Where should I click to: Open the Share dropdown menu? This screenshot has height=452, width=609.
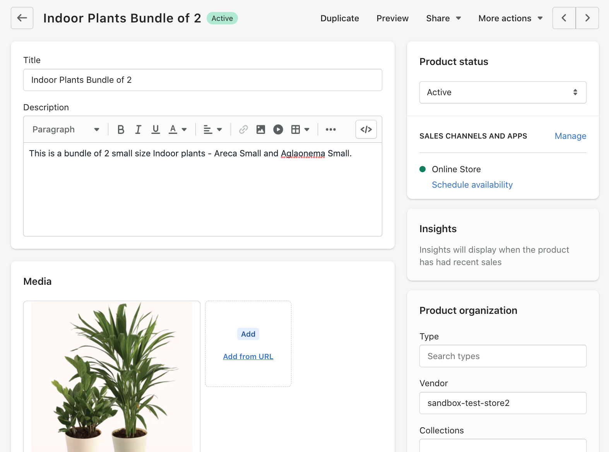point(443,18)
